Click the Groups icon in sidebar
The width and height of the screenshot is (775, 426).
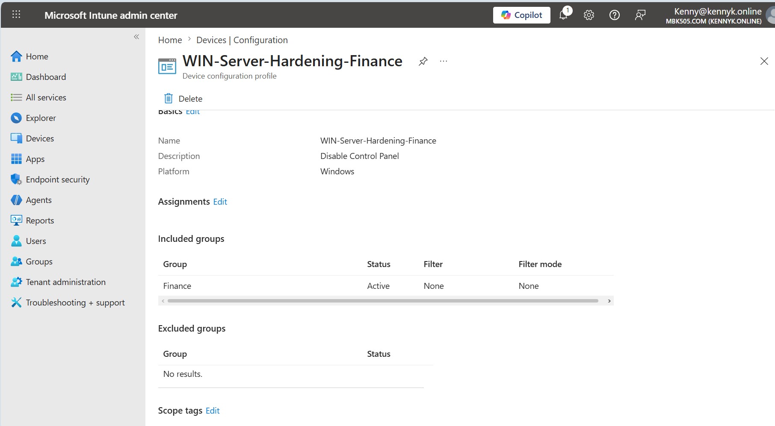pos(16,261)
